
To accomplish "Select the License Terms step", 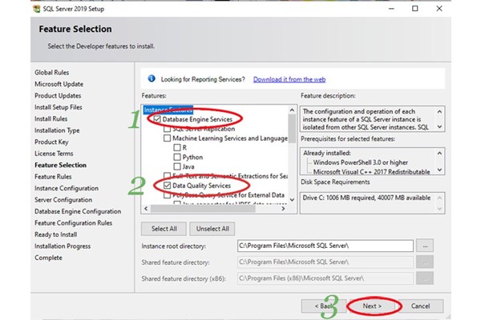I will (54, 154).
